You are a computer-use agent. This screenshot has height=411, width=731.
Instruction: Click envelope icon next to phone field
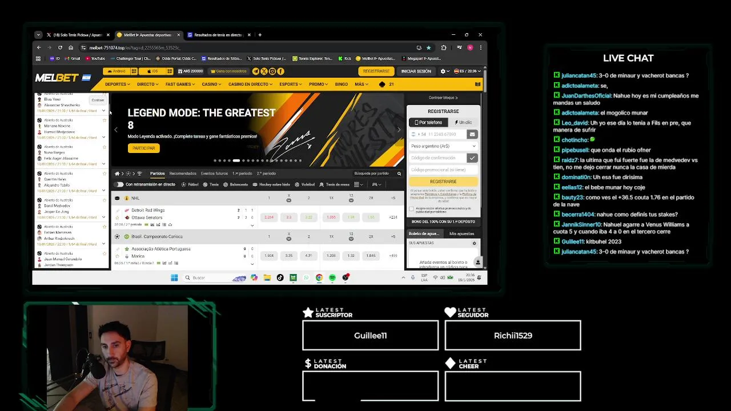click(x=472, y=134)
